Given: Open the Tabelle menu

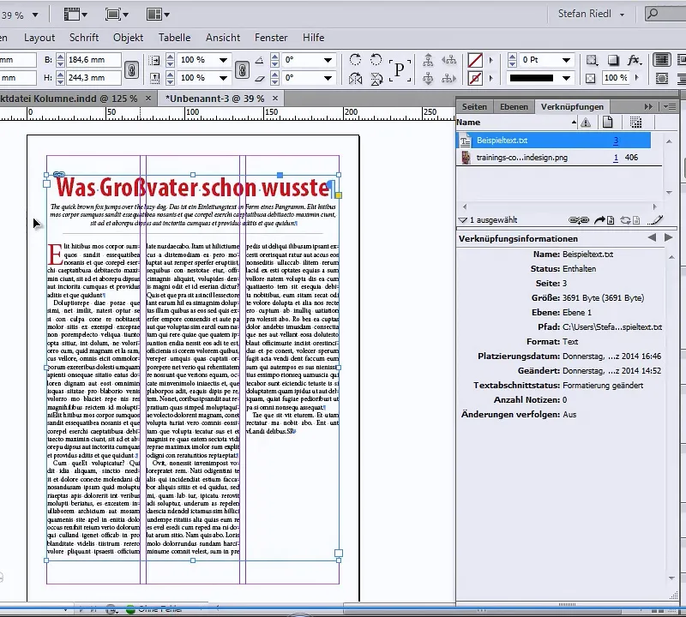Looking at the screenshot, I should point(174,38).
